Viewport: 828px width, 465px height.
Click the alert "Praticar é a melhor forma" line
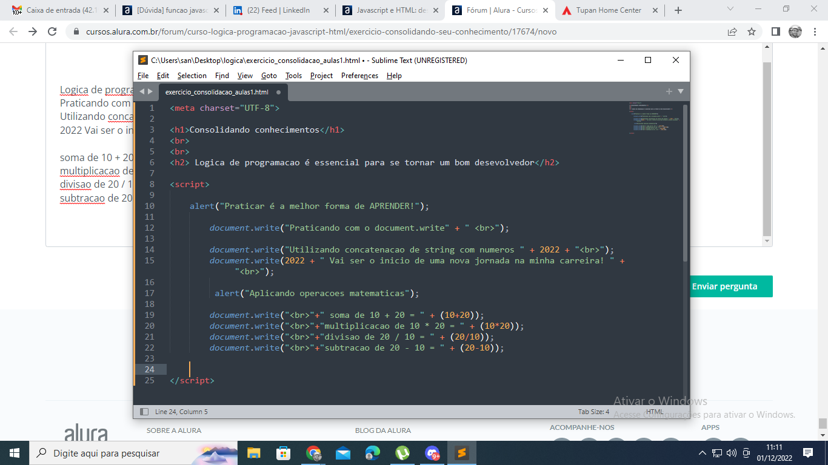pyautogui.click(x=309, y=206)
